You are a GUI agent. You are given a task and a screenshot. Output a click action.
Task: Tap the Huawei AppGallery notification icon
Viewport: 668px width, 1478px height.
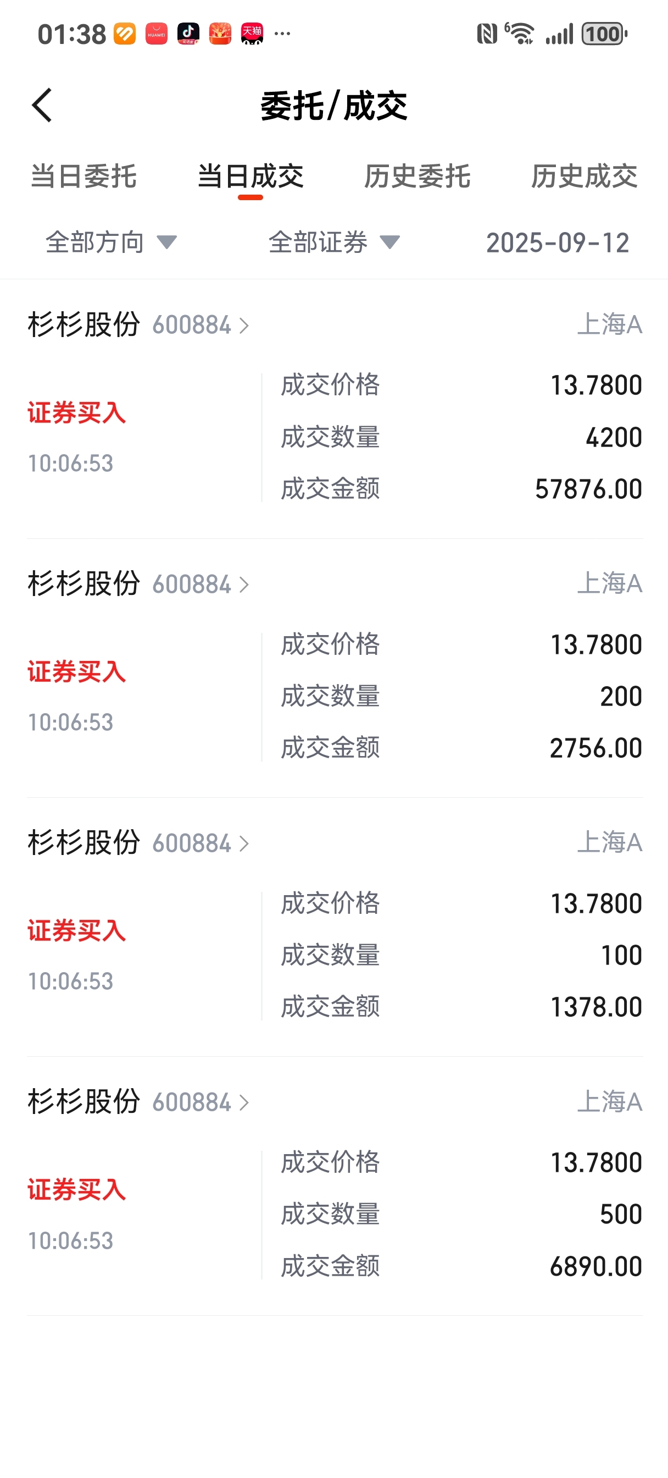156,34
